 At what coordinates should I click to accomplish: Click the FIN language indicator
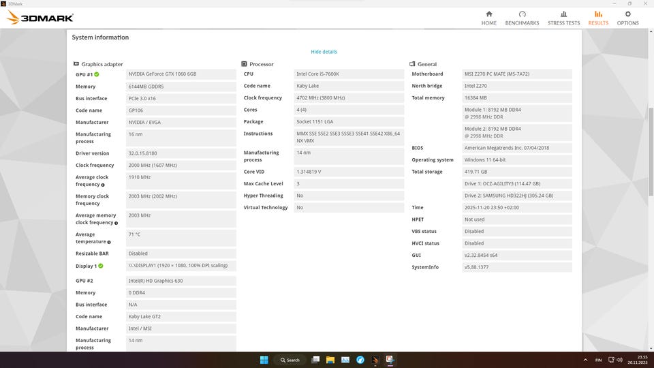pos(598,360)
